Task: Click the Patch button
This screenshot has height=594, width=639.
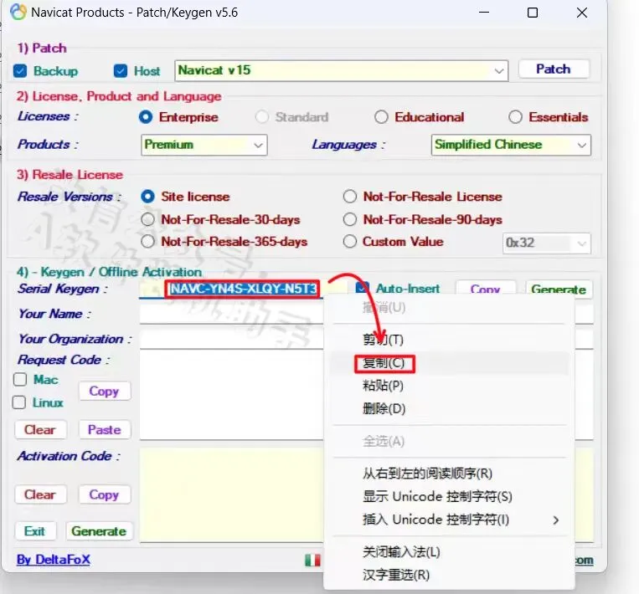Action: click(x=554, y=69)
